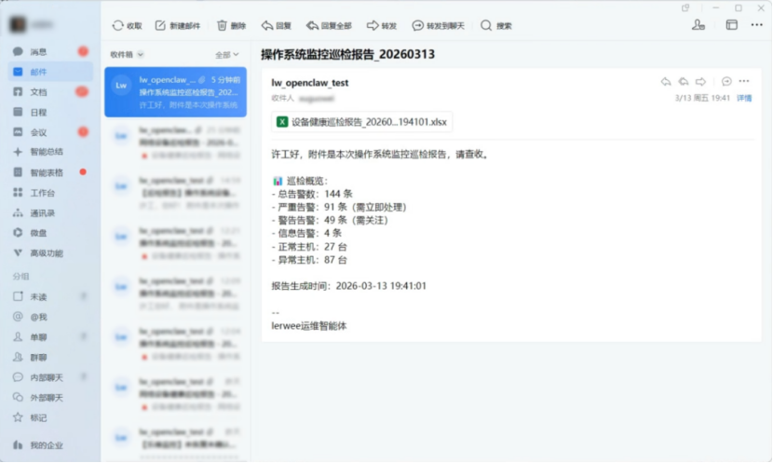Open the three-dot menu in email header
The image size is (773, 463).
pos(744,82)
